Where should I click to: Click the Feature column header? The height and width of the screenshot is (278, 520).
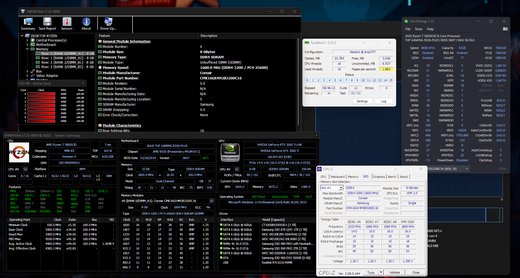point(147,36)
